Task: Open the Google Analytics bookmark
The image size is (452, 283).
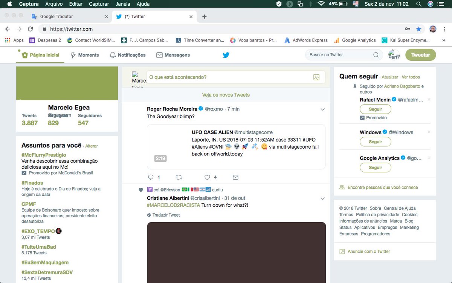Action: click(354, 40)
